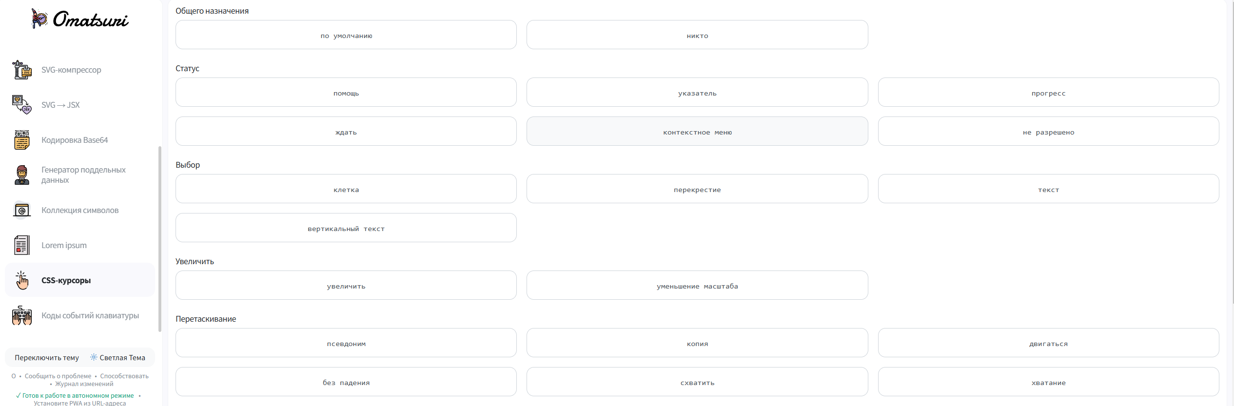Image resolution: width=1234 pixels, height=406 pixels.
Task: Click the вертикальный текст cursor button
Action: click(x=346, y=228)
